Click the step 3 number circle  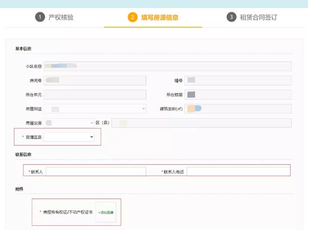(231, 17)
